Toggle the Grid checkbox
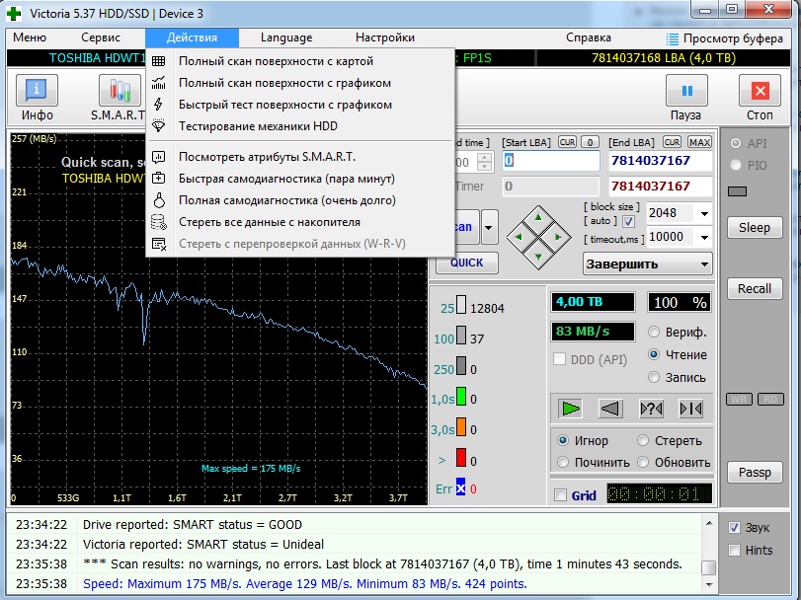This screenshot has height=600, width=801. click(x=560, y=494)
